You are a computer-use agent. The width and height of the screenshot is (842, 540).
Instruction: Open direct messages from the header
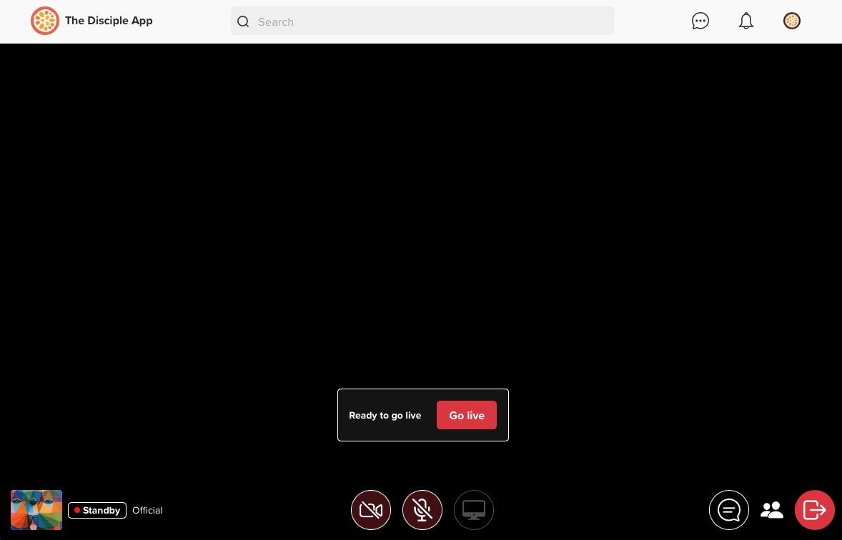click(x=700, y=21)
